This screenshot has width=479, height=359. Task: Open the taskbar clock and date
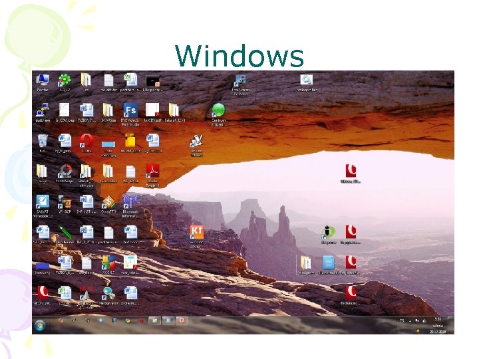(x=438, y=325)
